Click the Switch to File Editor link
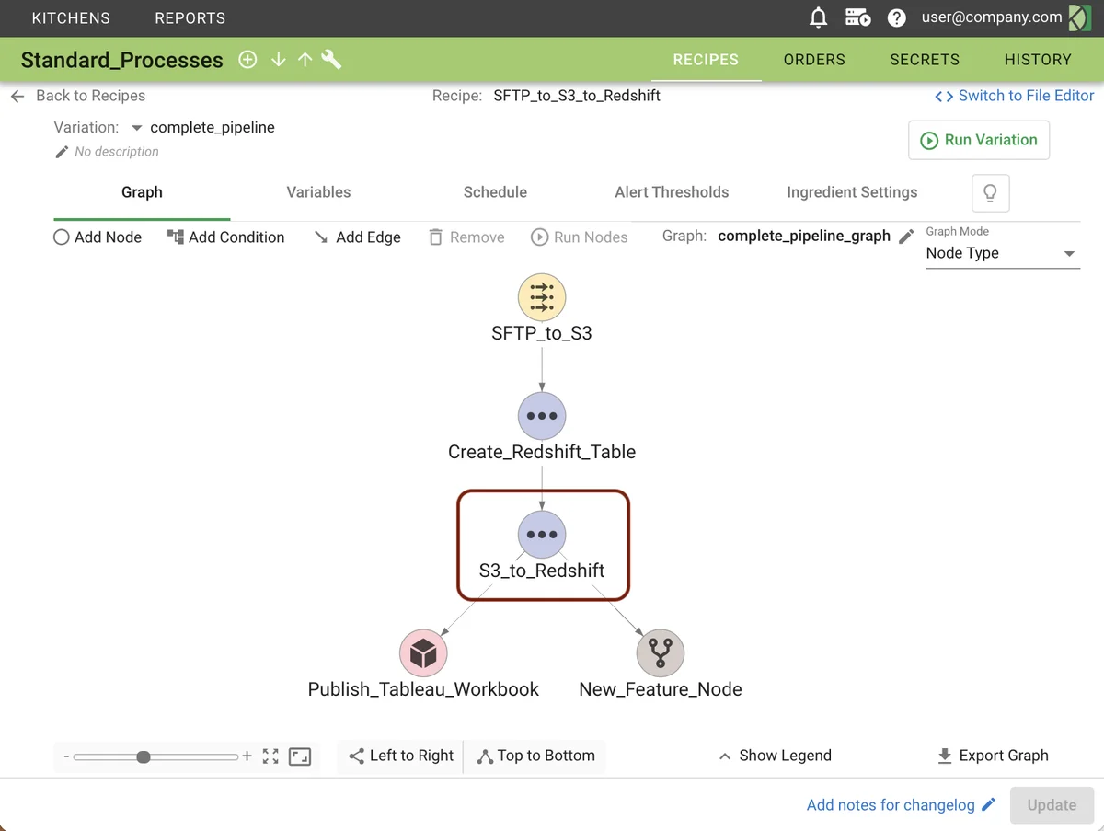The height and width of the screenshot is (831, 1104). [1014, 96]
